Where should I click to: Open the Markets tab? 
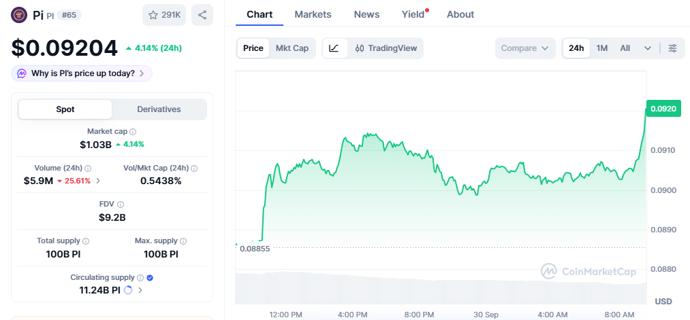(313, 14)
